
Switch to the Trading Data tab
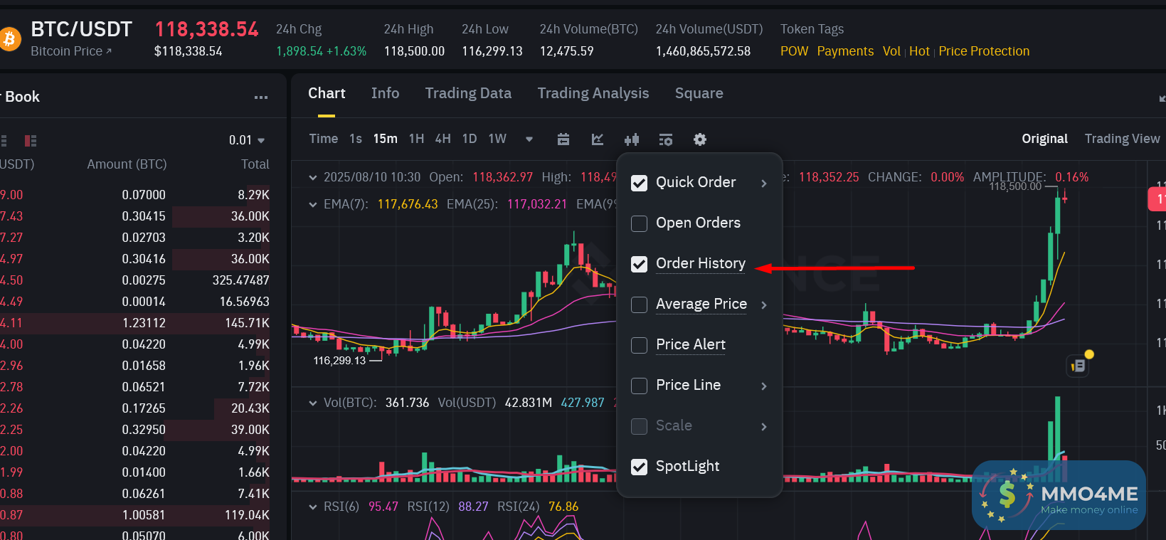(x=468, y=93)
